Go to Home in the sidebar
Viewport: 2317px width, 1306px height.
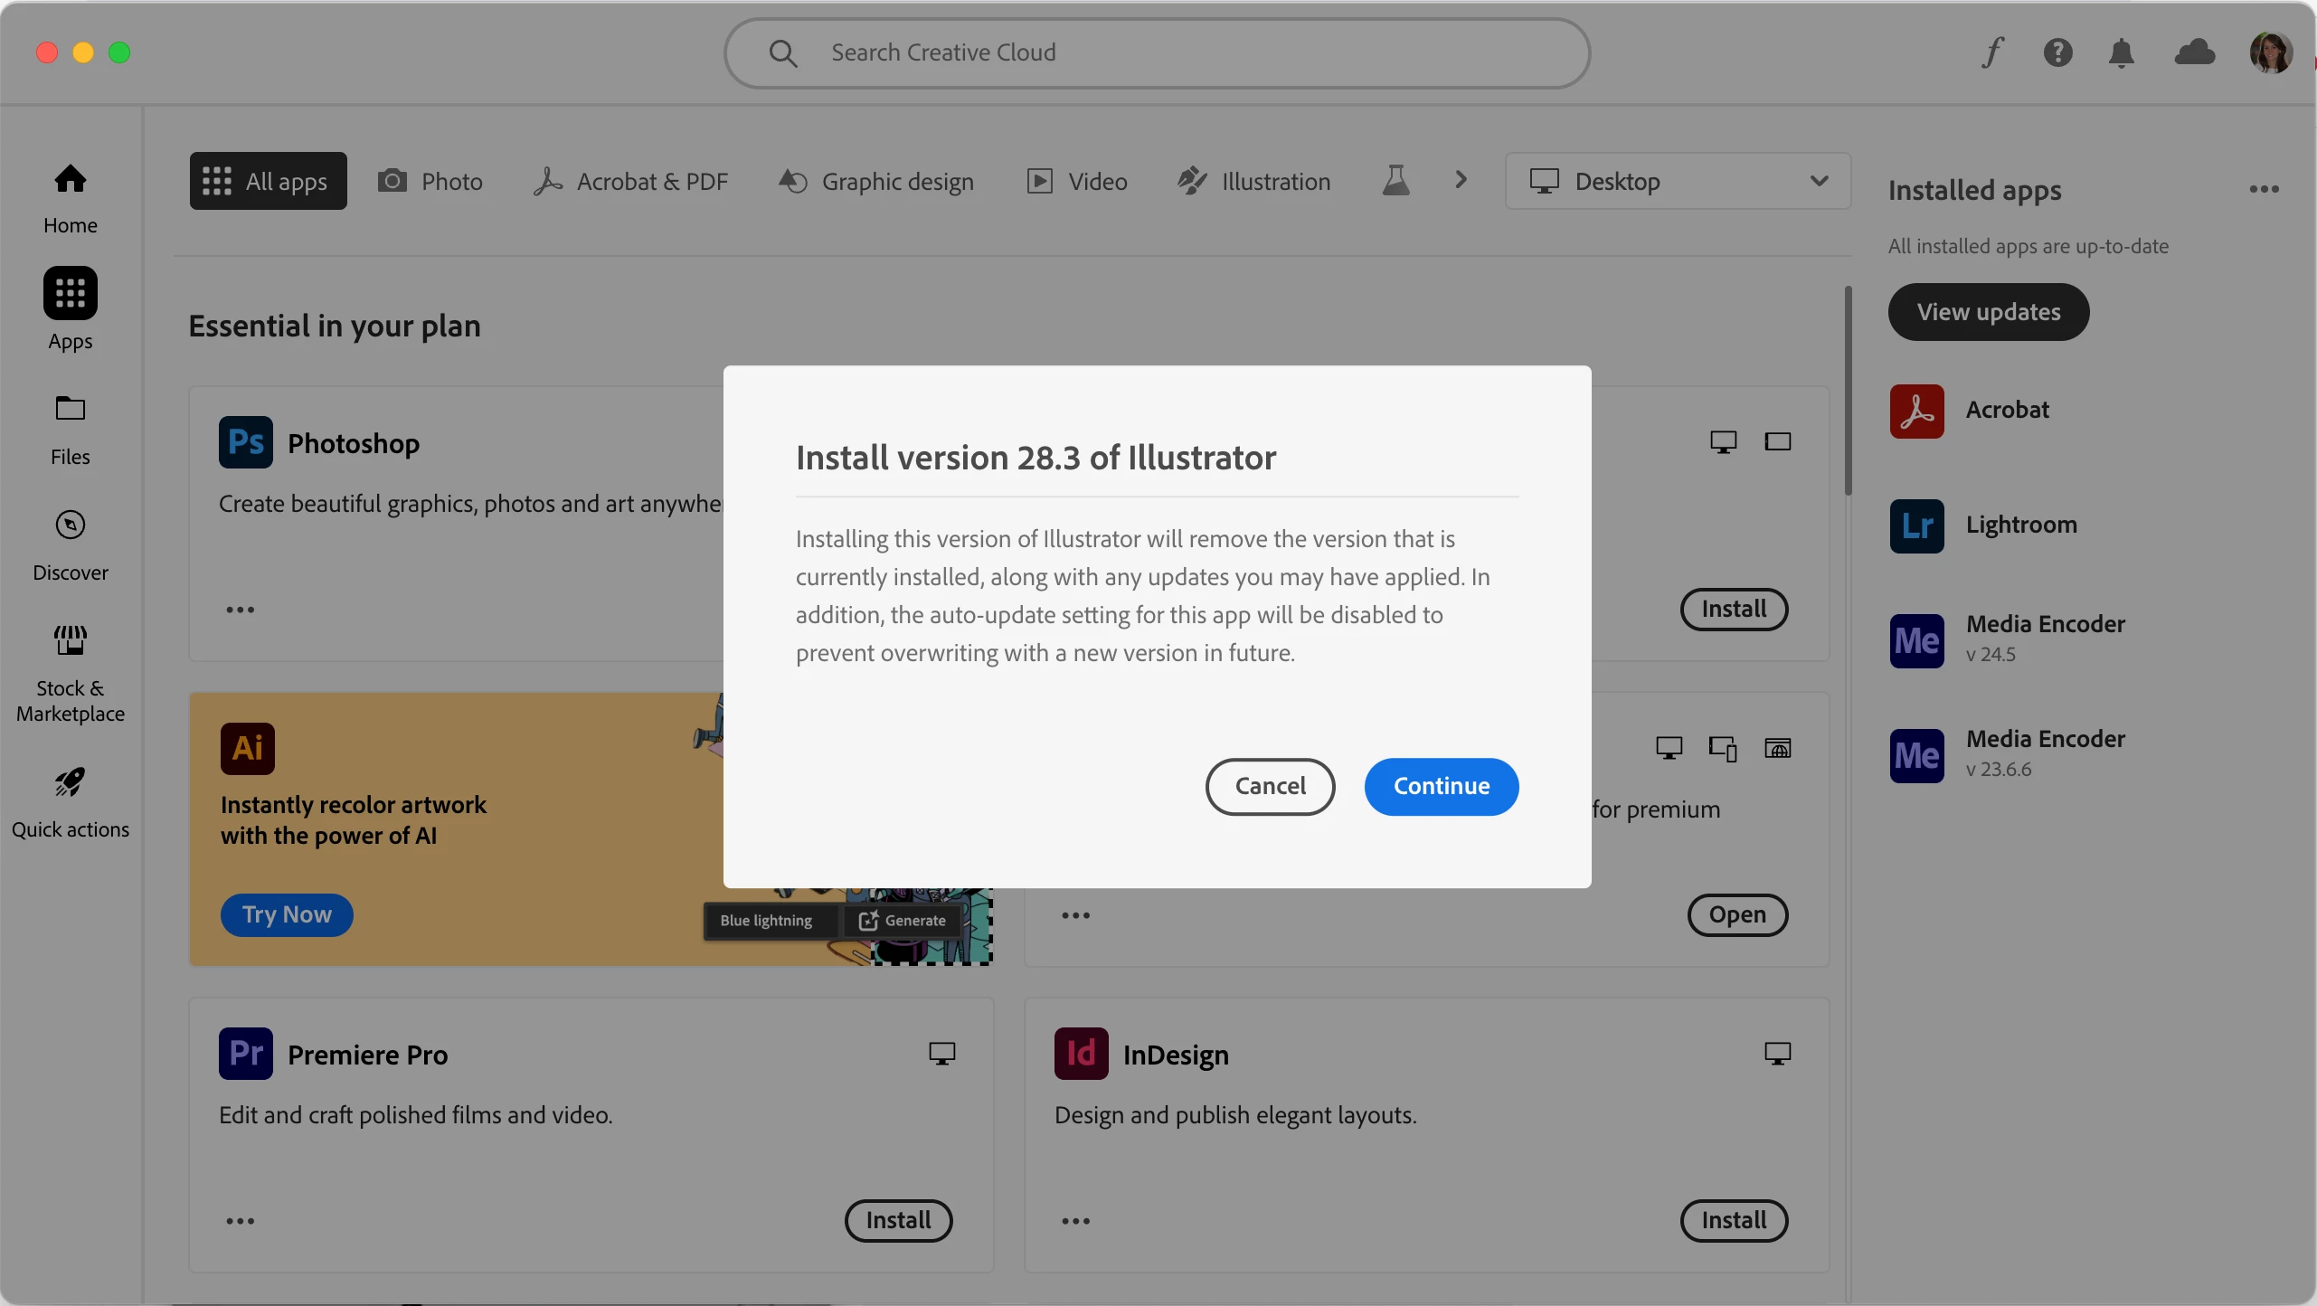click(71, 198)
